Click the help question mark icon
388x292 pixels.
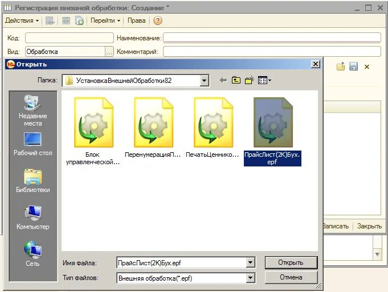158,20
